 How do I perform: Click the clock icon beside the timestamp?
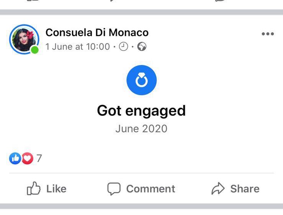(x=124, y=47)
